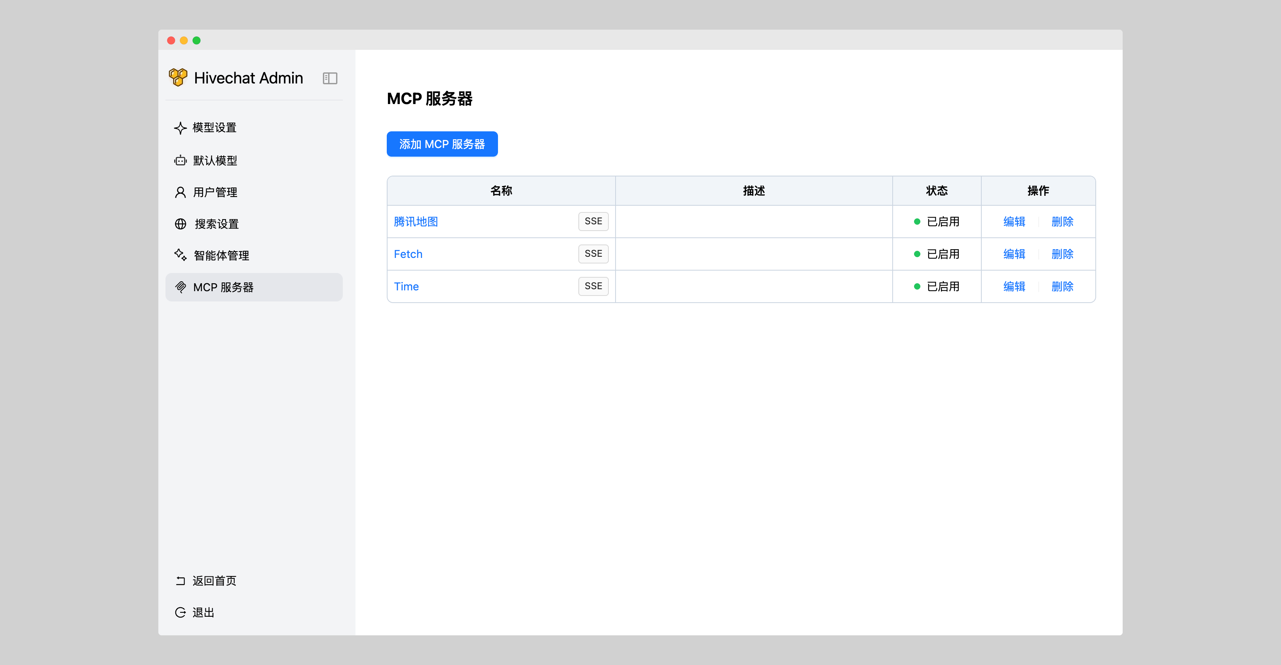The width and height of the screenshot is (1281, 665).
Task: Click the Hivechat honeycomb logo icon
Action: 178,78
